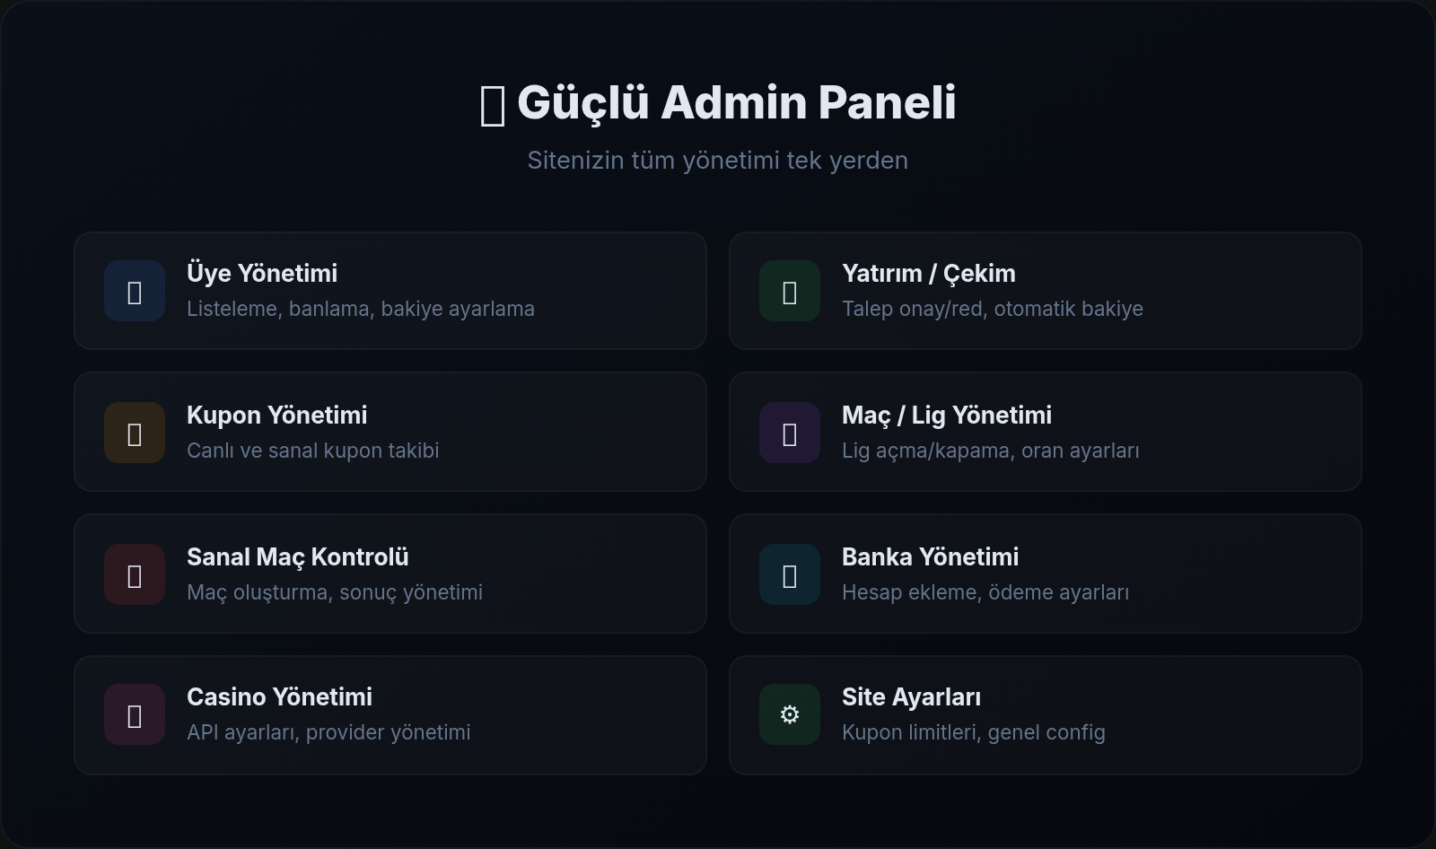Click the Casino Yönetimi icon
The image size is (1436, 849).
point(135,714)
